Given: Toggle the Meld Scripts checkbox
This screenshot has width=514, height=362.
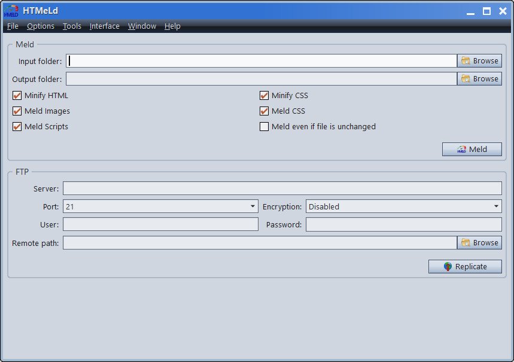Looking at the screenshot, I should pos(17,127).
